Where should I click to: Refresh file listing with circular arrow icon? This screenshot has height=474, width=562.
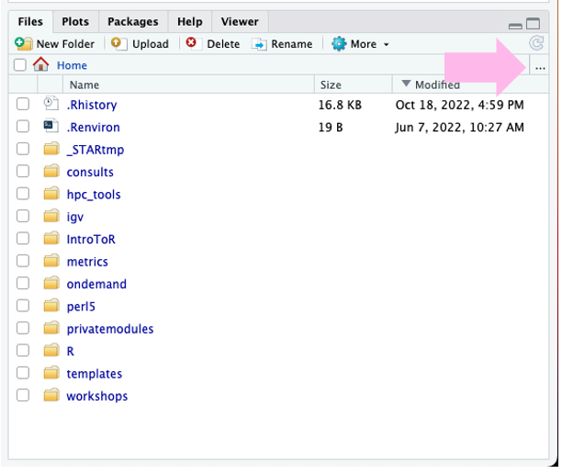536,43
